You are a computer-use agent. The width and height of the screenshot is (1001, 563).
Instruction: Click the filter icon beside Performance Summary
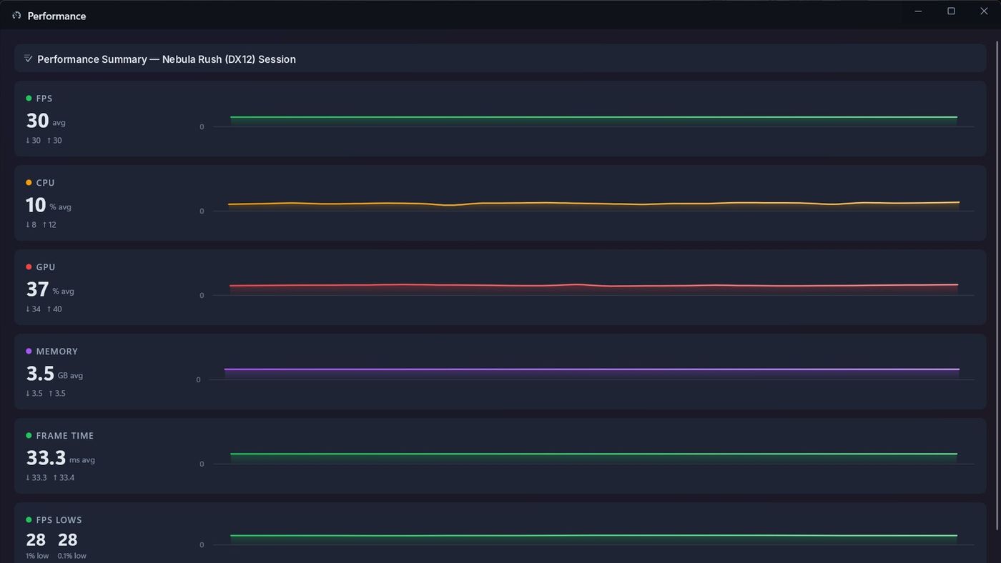click(x=29, y=59)
